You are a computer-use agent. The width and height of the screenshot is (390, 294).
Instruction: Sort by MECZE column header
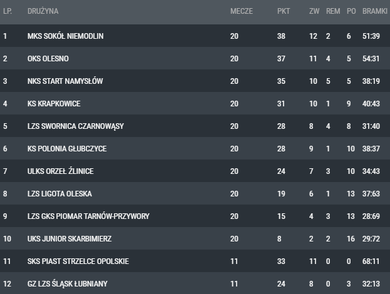tap(242, 11)
